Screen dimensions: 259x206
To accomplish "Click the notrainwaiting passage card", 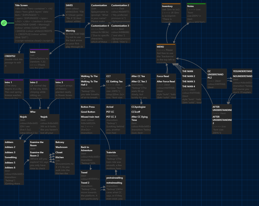I will (x=115, y=190).
